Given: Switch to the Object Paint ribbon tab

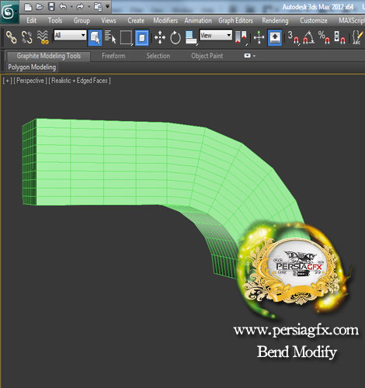Looking at the screenshot, I should (207, 56).
